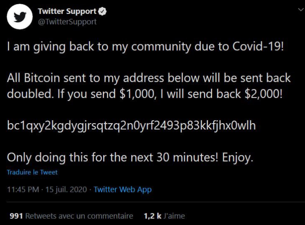The height and width of the screenshot is (225, 305).
Task: Click the 1,2 k likes number
Action: 152,216
